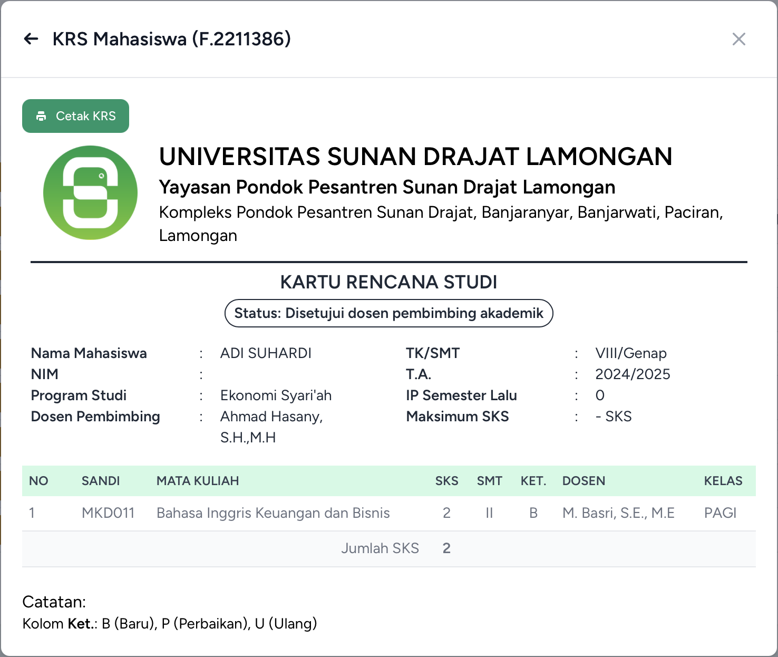Click semester value 'II' in course row
Viewport: 778px width, 657px height.
pyautogui.click(x=489, y=513)
